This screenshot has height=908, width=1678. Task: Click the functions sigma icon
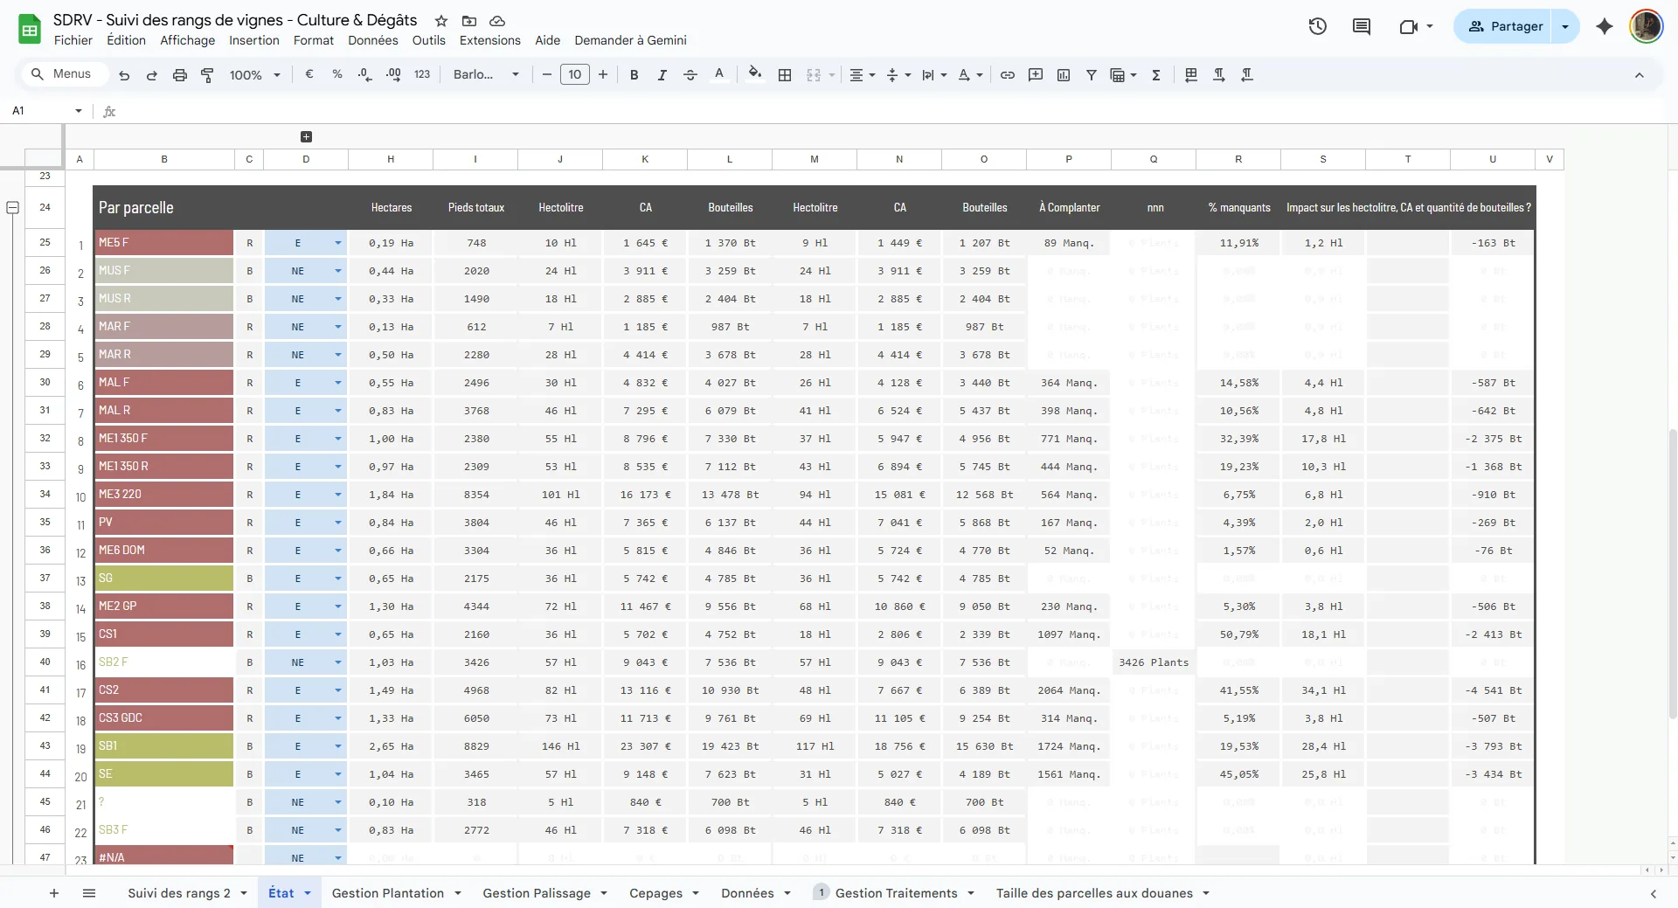(x=1155, y=75)
